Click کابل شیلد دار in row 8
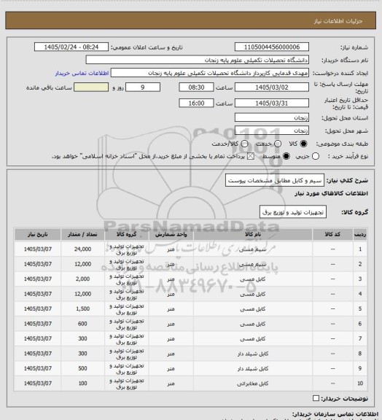382x420 pixels. point(253,354)
